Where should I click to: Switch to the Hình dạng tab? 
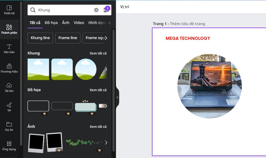click(x=98, y=23)
